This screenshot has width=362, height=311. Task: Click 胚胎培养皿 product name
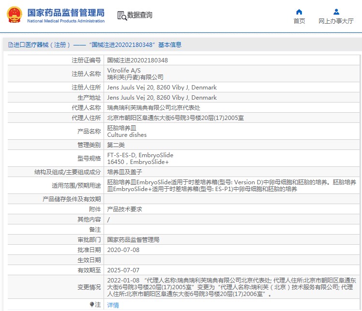121,128
